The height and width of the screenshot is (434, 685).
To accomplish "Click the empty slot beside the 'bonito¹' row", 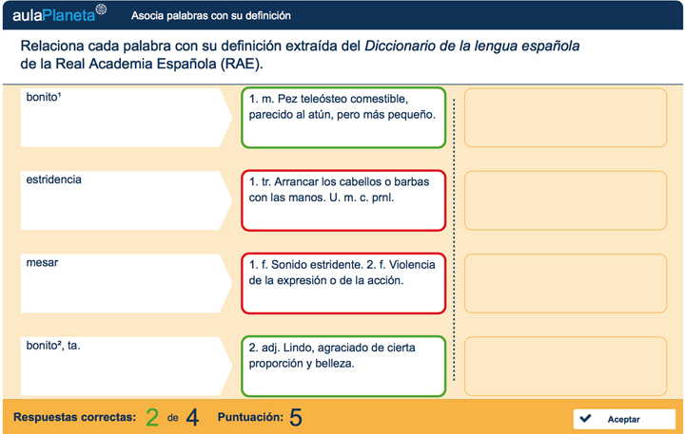I will (x=565, y=118).
